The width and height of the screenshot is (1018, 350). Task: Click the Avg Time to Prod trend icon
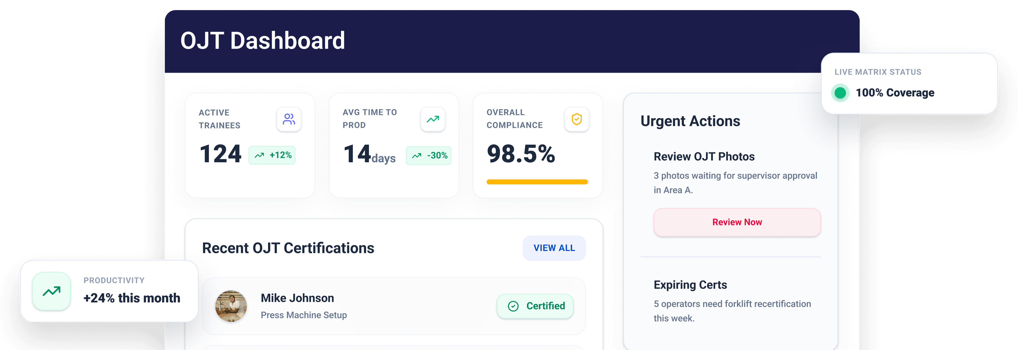433,119
